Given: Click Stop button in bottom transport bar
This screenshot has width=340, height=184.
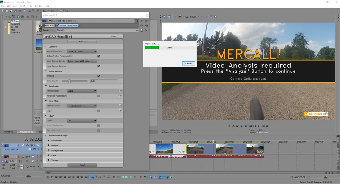Looking at the screenshot, I should [x=70, y=177].
